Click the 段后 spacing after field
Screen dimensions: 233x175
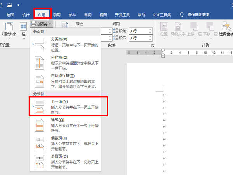tap(139, 38)
